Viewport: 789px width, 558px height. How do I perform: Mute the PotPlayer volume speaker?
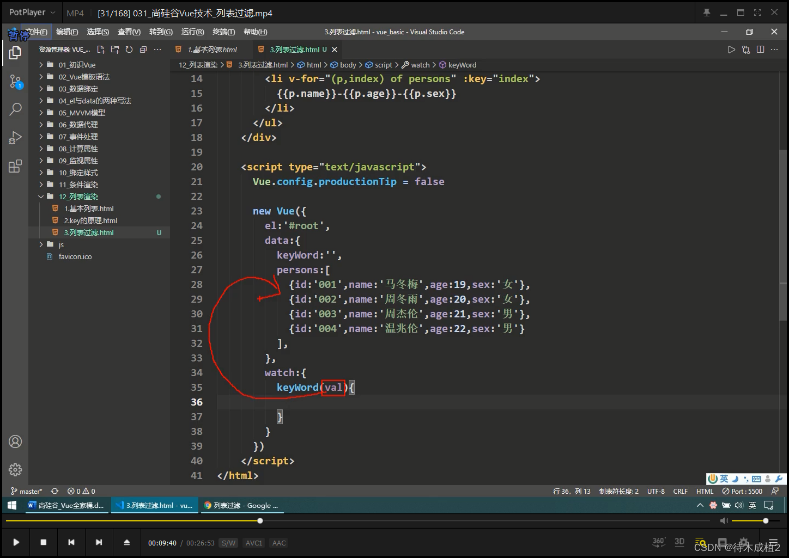724,521
